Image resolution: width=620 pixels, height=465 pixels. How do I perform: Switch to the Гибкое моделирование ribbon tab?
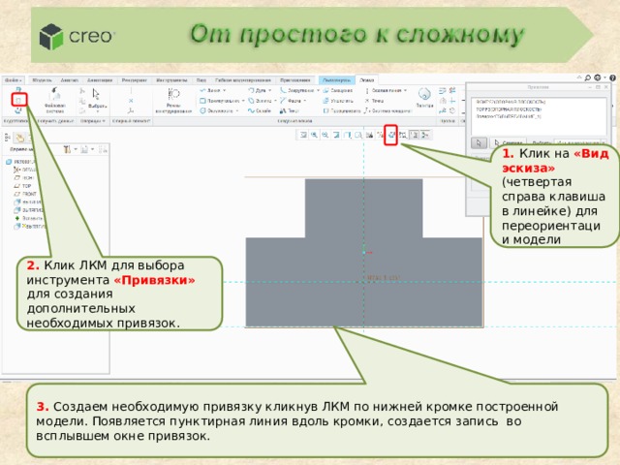(x=243, y=80)
